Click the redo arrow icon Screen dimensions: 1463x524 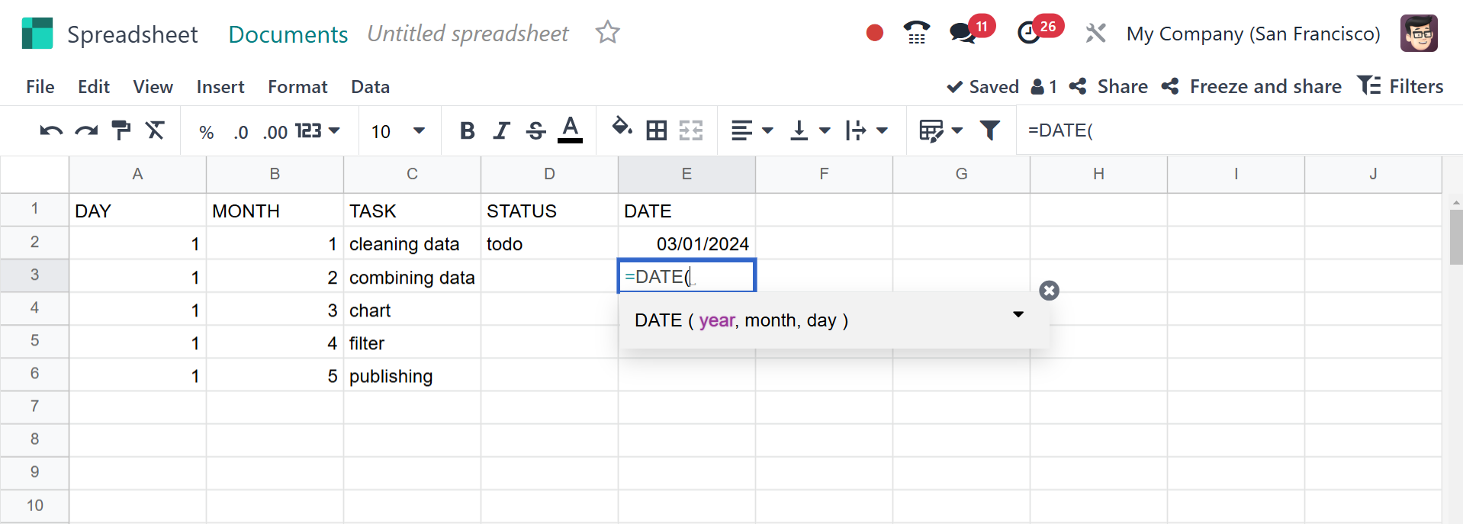click(86, 131)
